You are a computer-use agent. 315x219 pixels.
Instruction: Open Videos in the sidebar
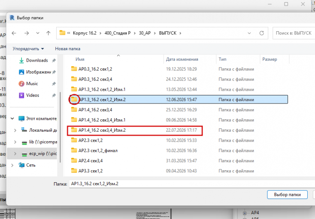(x=33, y=95)
